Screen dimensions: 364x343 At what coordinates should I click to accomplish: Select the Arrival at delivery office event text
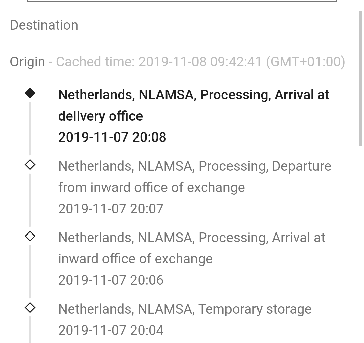click(x=193, y=105)
